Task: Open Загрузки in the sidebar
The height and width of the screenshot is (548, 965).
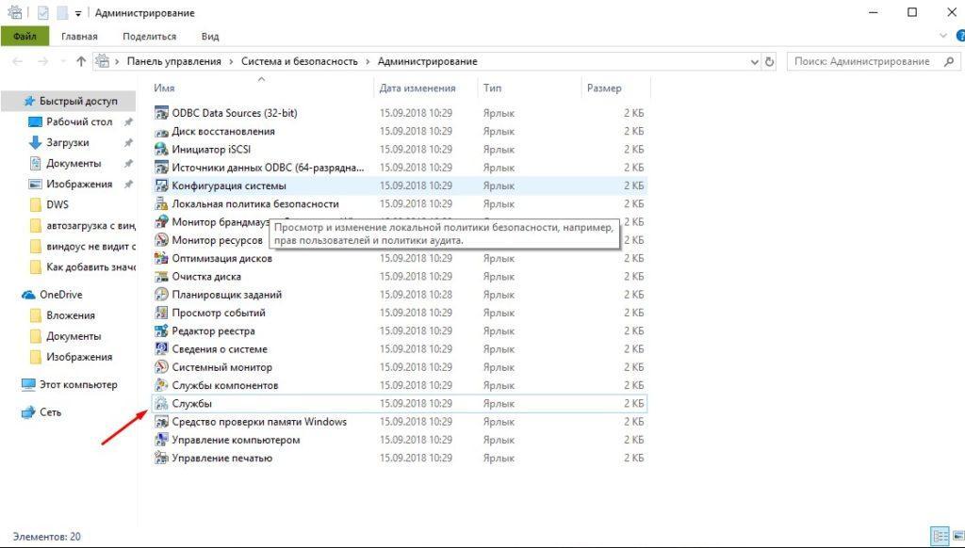Action: 68,142
